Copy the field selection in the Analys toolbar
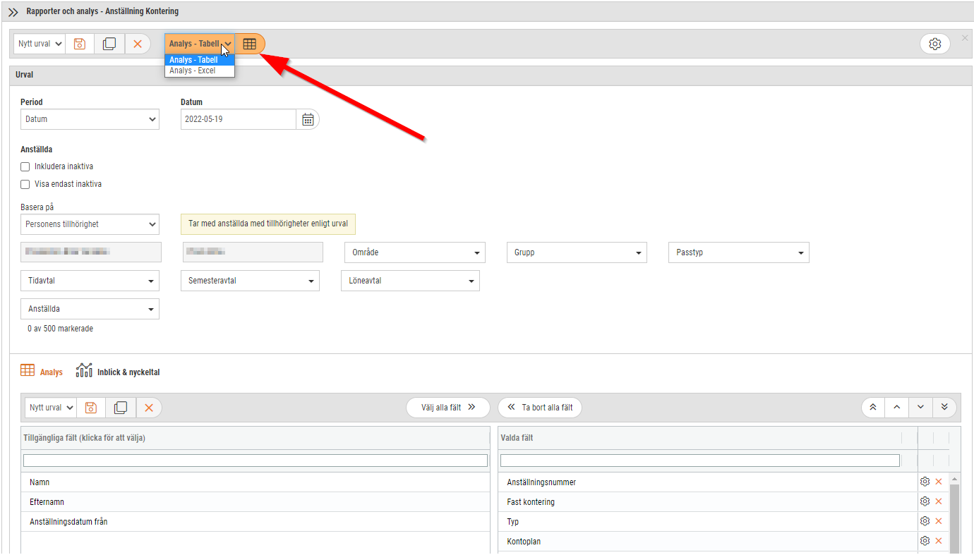Image resolution: width=974 pixels, height=555 pixels. (121, 408)
